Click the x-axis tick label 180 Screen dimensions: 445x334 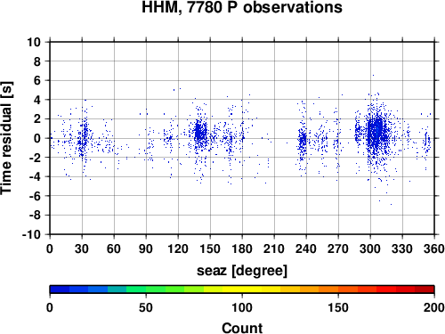point(242,248)
